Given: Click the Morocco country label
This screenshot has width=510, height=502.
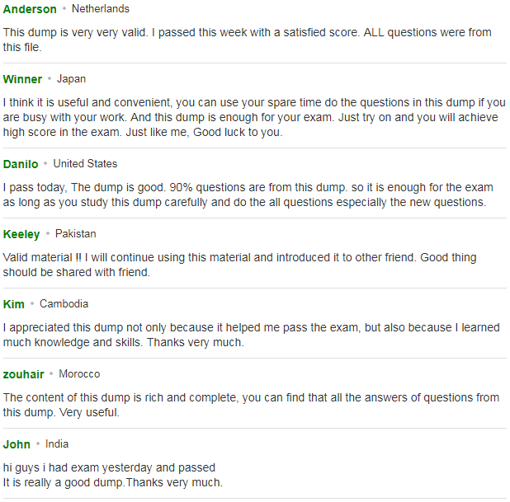Looking at the screenshot, I should (79, 374).
